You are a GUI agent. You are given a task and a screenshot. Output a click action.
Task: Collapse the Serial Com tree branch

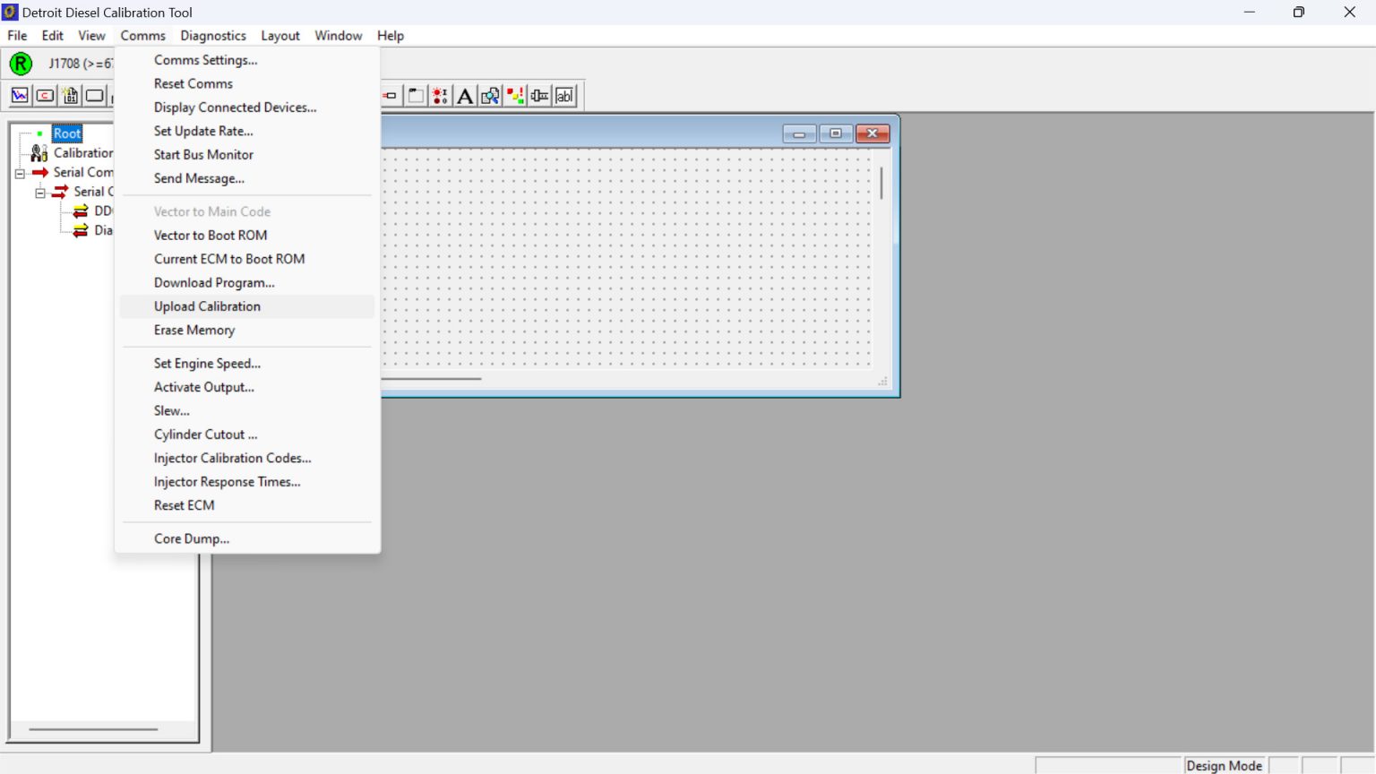point(21,172)
